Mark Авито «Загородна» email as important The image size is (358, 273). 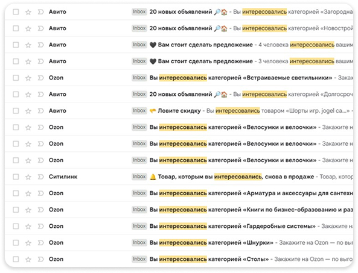pos(40,12)
